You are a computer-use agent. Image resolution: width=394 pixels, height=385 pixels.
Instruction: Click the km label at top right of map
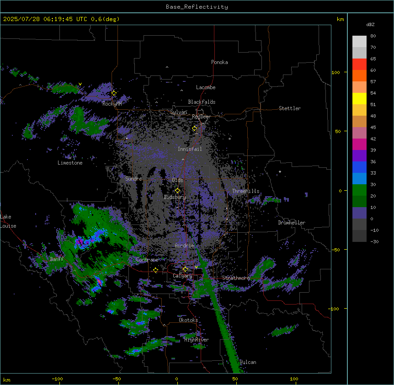pos(341,19)
